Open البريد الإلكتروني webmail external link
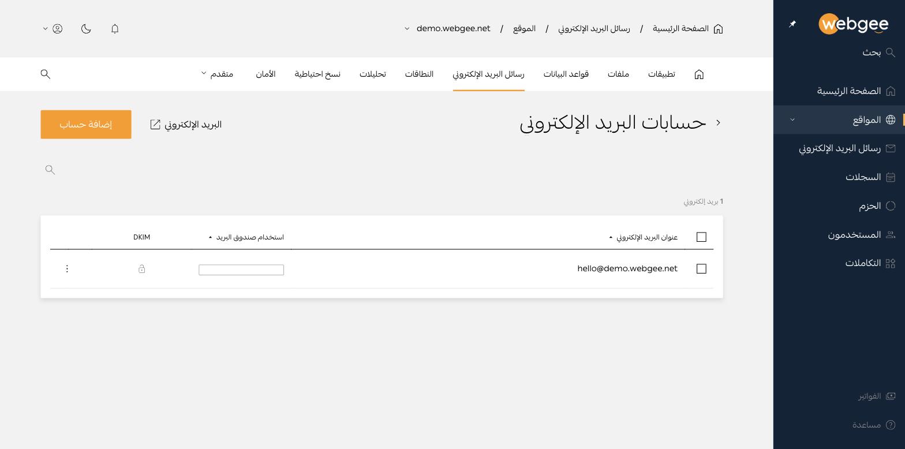This screenshot has width=905, height=449. 186,125
